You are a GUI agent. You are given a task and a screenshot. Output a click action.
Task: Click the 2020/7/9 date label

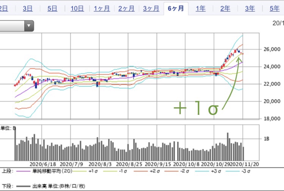click(71, 164)
